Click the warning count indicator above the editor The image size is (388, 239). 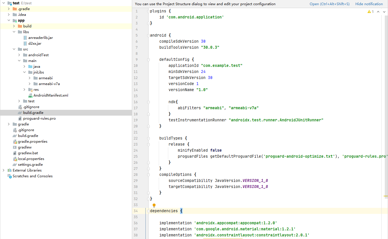pyautogui.click(x=371, y=11)
